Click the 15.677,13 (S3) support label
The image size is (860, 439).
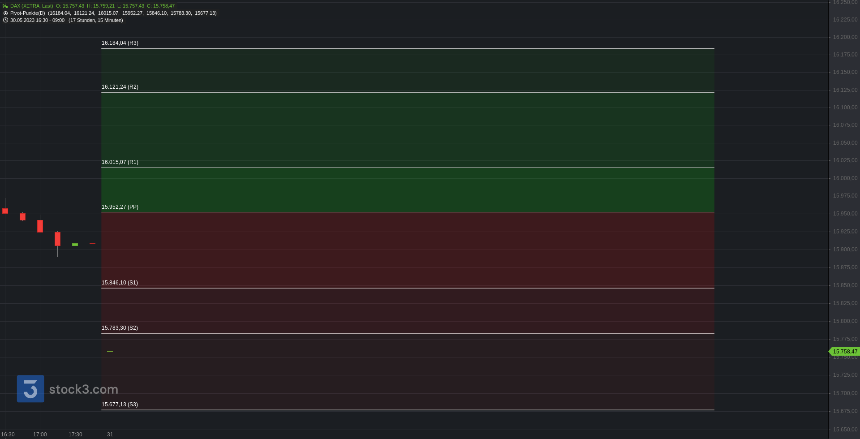point(120,405)
